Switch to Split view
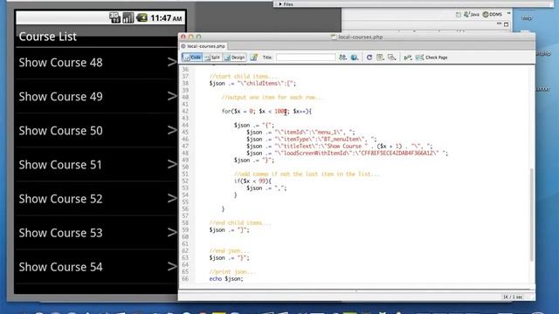 pyautogui.click(x=212, y=58)
